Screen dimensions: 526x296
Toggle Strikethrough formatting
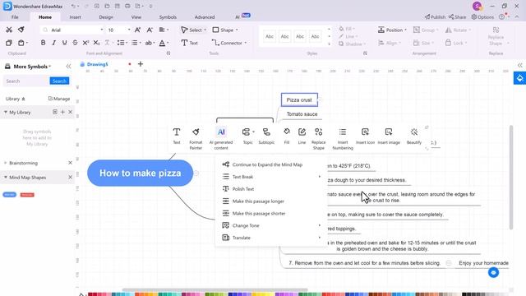(75, 43)
